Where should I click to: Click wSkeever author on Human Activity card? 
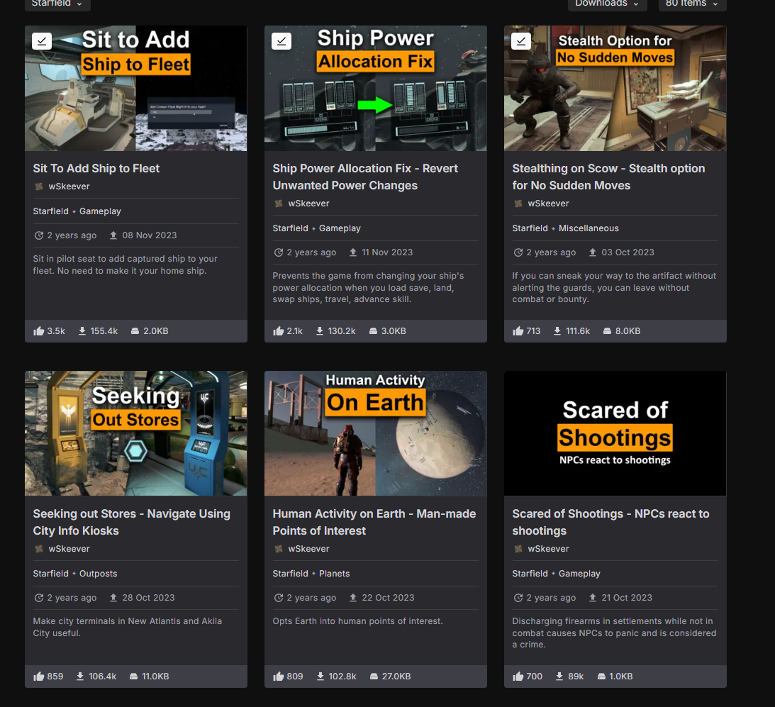309,549
